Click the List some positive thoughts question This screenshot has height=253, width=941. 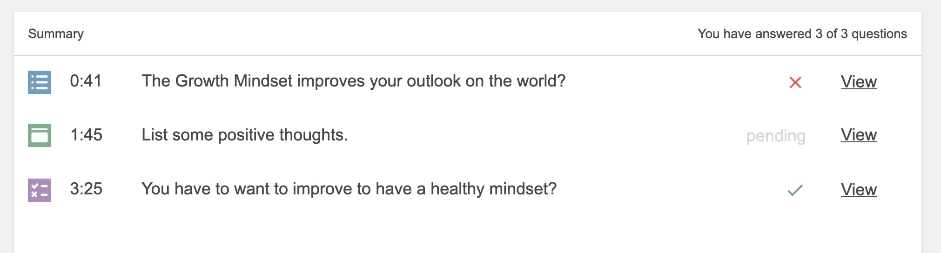pyautogui.click(x=245, y=135)
